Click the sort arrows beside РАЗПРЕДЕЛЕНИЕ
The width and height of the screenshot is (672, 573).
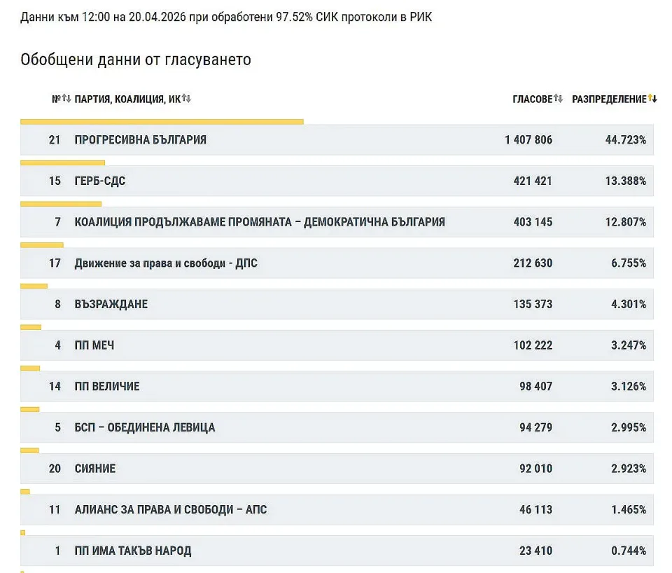652,99
